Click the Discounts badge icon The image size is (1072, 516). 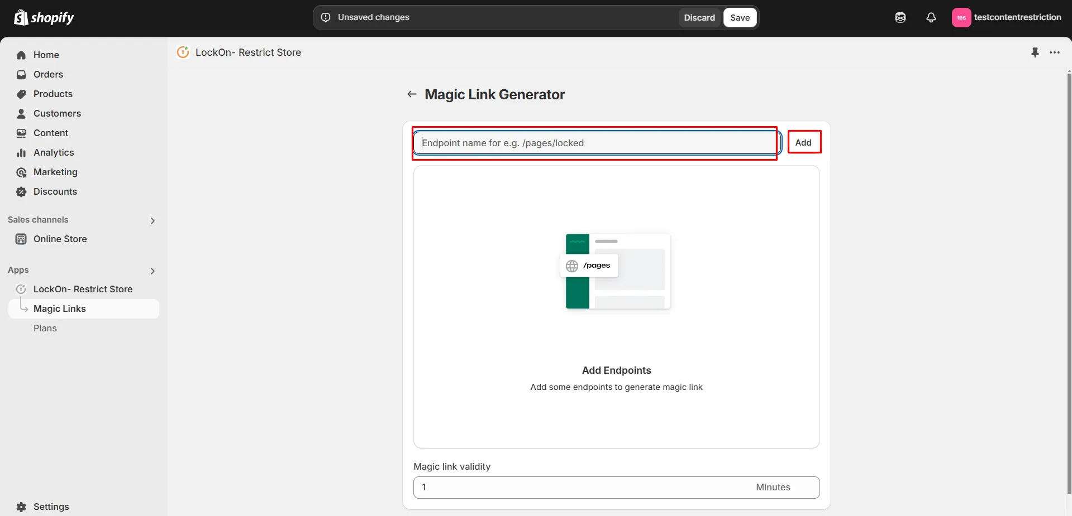pos(21,191)
